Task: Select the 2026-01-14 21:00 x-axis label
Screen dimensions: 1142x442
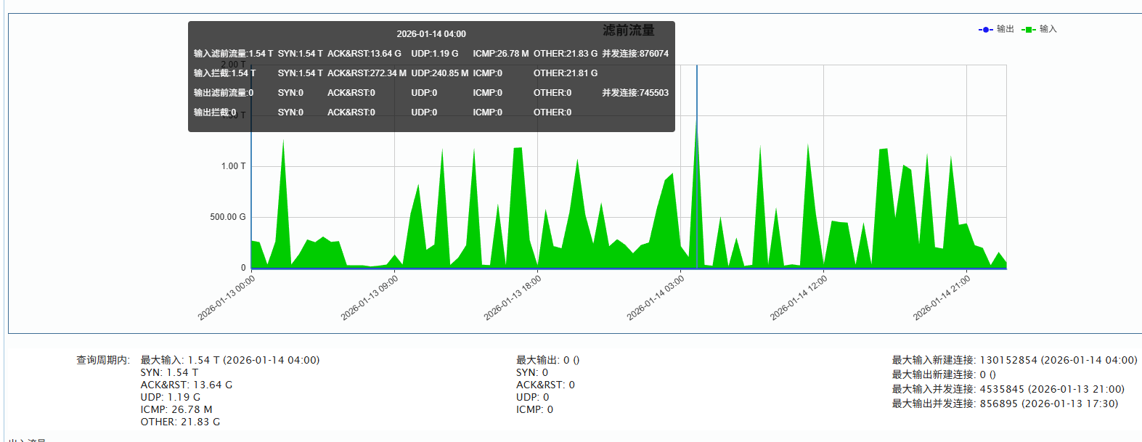Action: coord(942,298)
